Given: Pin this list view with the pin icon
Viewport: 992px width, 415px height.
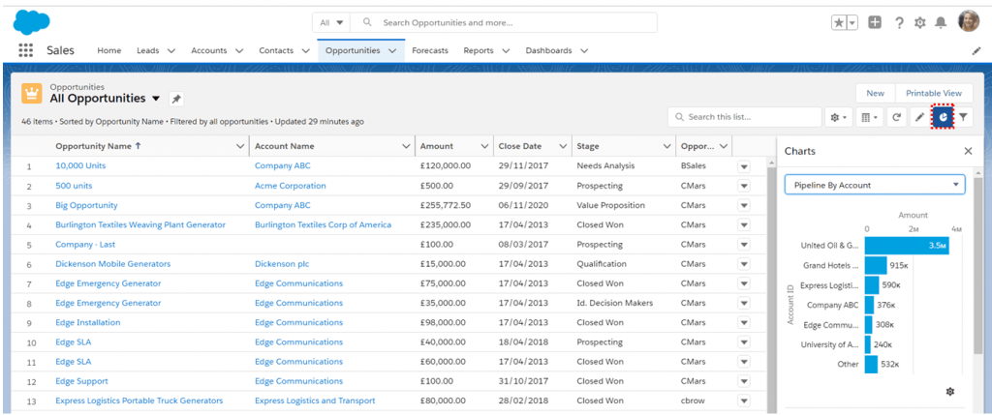Looking at the screenshot, I should (176, 100).
